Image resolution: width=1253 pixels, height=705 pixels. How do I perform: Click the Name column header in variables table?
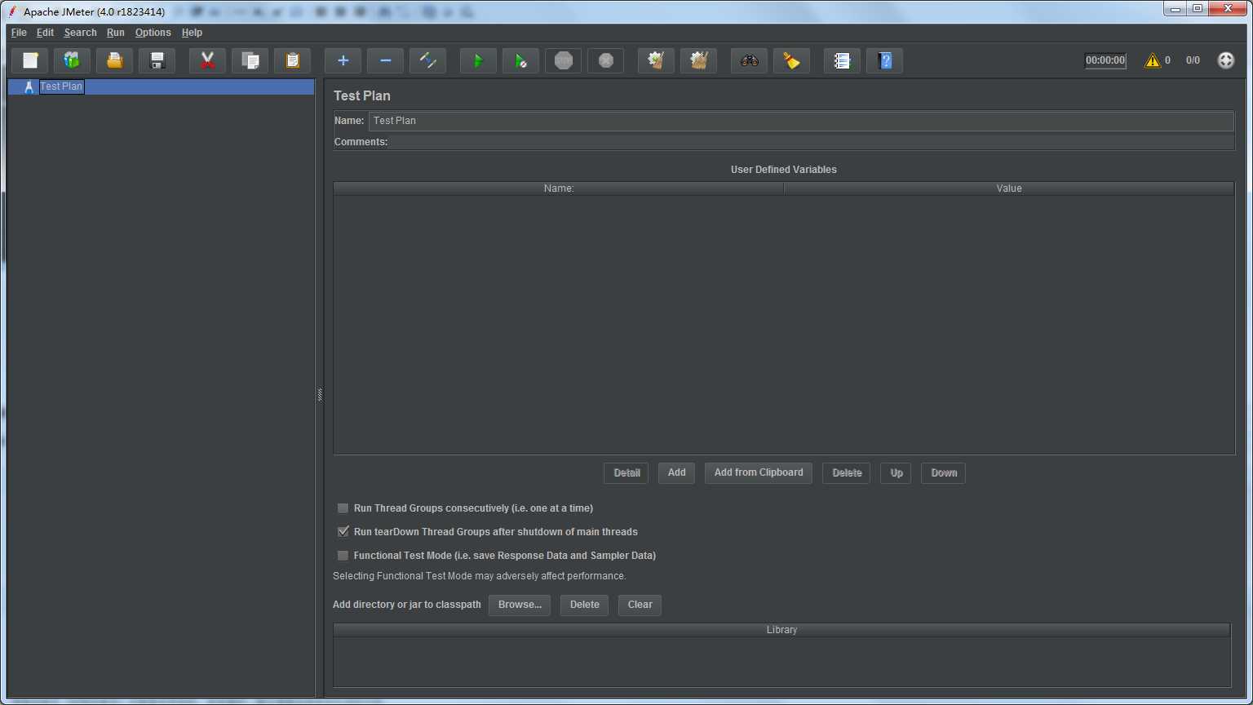(559, 188)
